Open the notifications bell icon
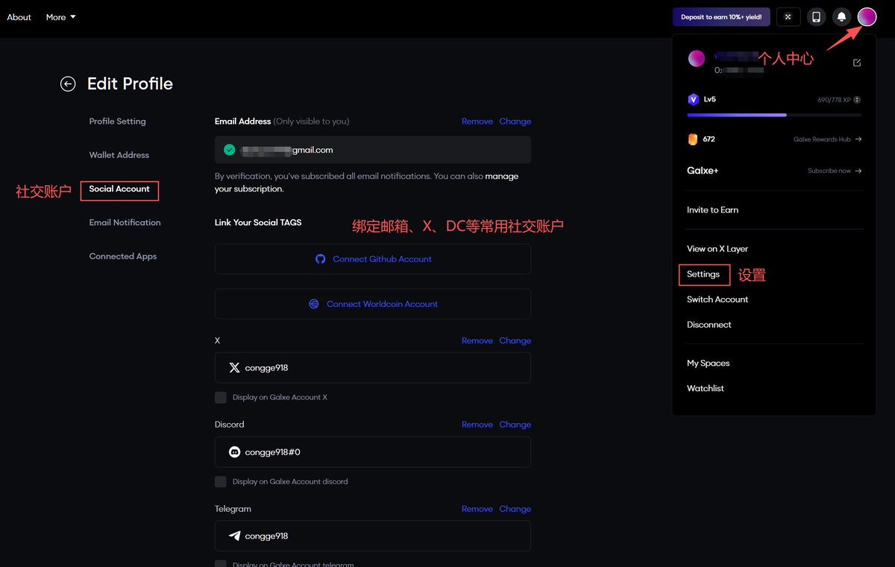Image resolution: width=895 pixels, height=567 pixels. pyautogui.click(x=841, y=16)
